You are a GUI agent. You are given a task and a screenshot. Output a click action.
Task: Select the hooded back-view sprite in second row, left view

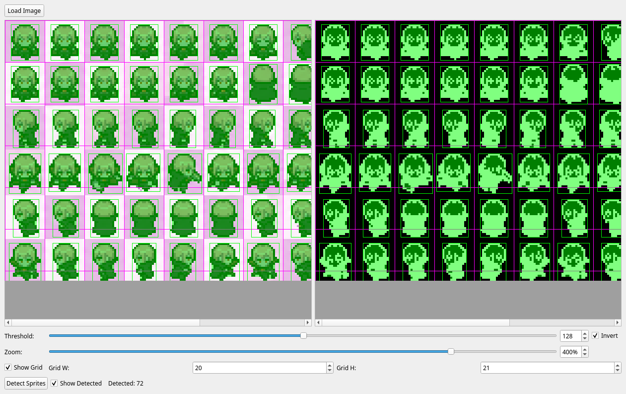[263, 83]
